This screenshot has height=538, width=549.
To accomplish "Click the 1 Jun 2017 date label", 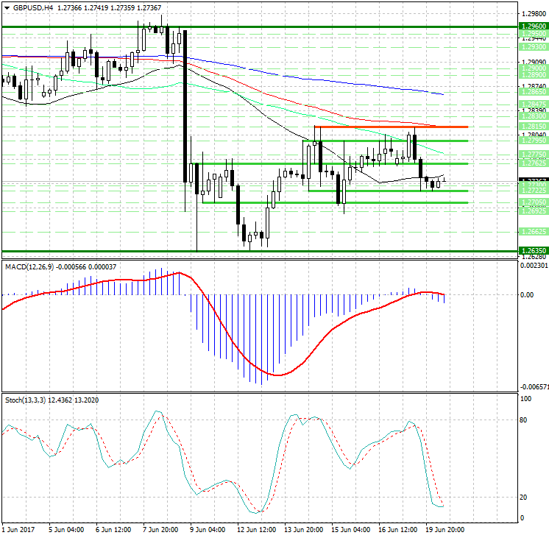I will 18,529.
